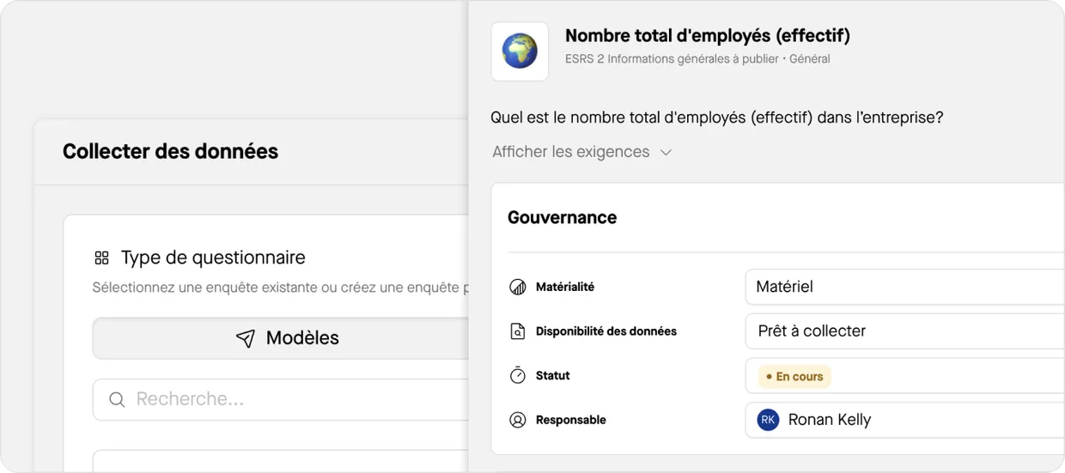The height and width of the screenshot is (473, 1065).
Task: Click the Collecter des données heading
Action: tap(170, 151)
